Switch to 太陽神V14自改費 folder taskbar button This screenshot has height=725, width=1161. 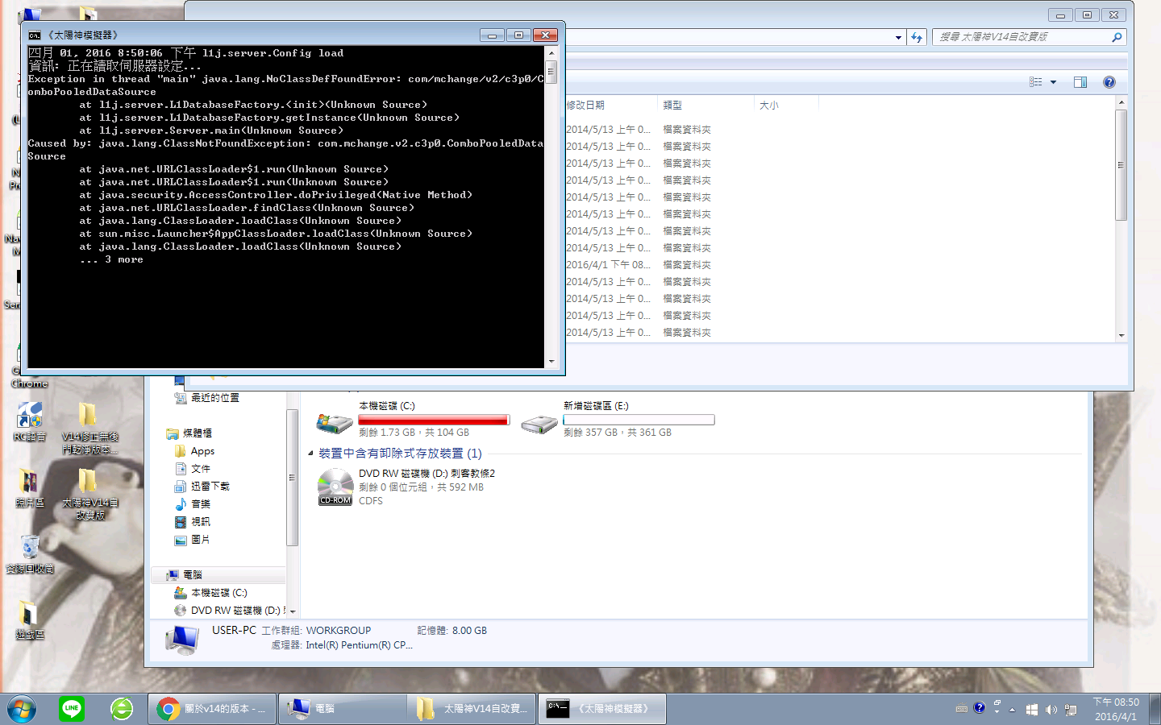coord(472,709)
